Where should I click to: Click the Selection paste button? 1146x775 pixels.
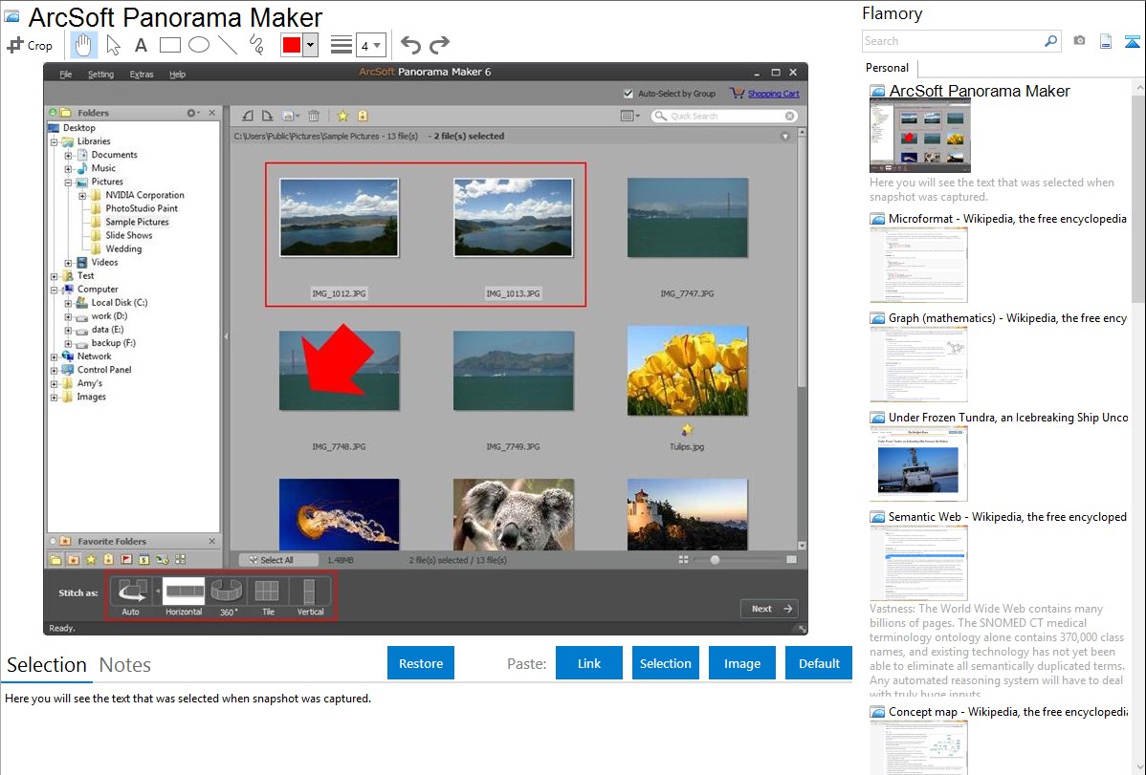[665, 663]
